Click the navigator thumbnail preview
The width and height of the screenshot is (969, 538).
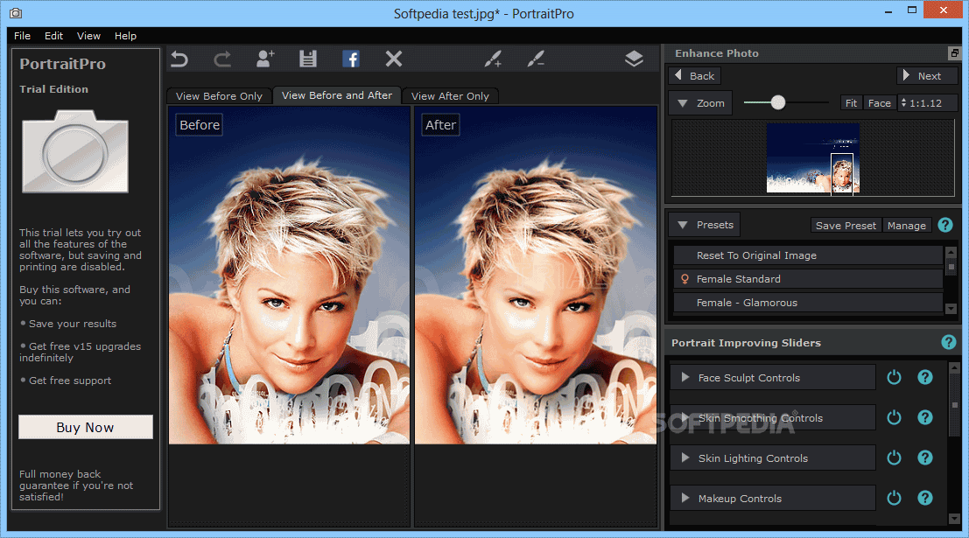[812, 158]
